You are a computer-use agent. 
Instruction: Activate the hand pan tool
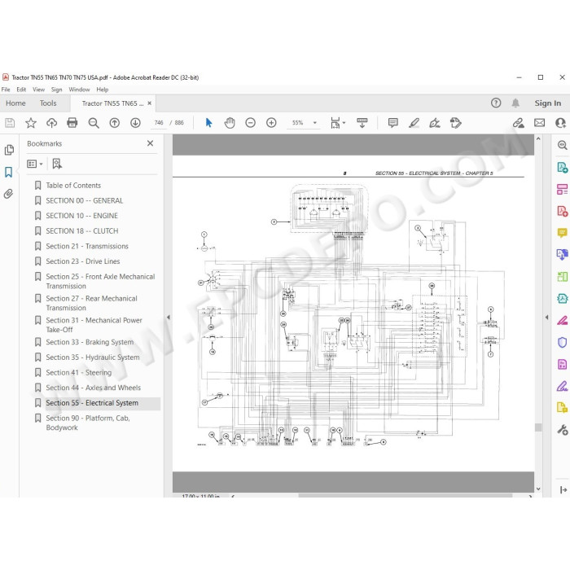(x=230, y=123)
